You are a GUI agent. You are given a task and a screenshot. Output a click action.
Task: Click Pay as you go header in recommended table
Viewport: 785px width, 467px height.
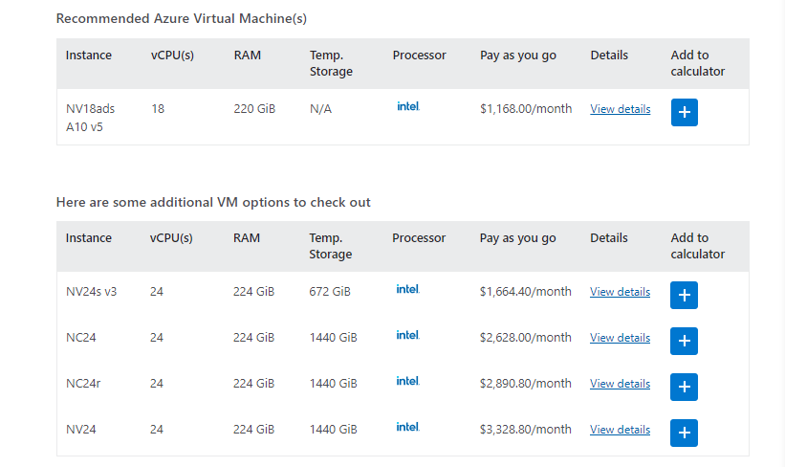click(x=518, y=56)
